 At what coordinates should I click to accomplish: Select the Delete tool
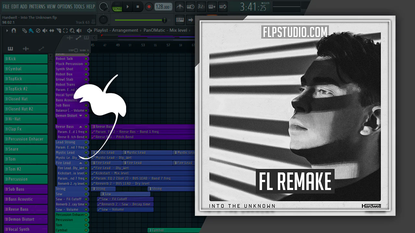pos(38,30)
